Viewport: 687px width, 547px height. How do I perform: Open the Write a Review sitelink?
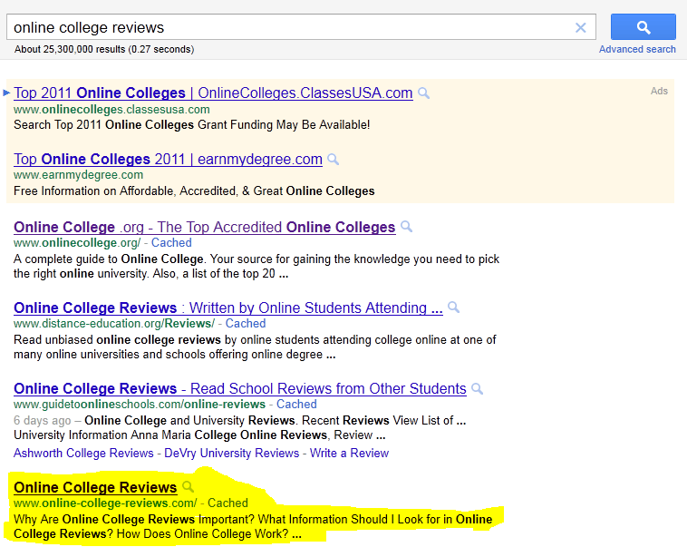349,453
